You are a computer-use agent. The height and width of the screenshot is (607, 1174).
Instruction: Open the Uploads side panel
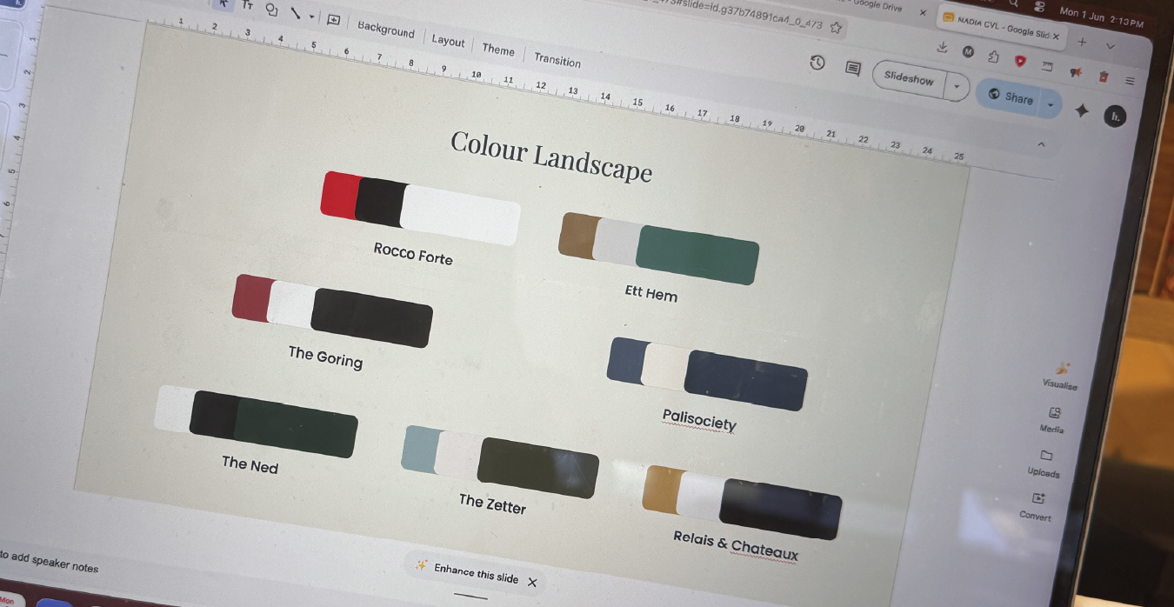click(x=1044, y=464)
